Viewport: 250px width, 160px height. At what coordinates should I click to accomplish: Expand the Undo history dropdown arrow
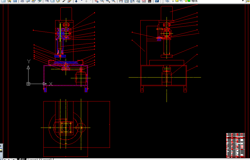tap(82, 1)
